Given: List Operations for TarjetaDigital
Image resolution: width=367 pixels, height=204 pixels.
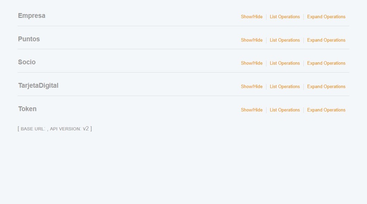Looking at the screenshot, I should tap(285, 87).
